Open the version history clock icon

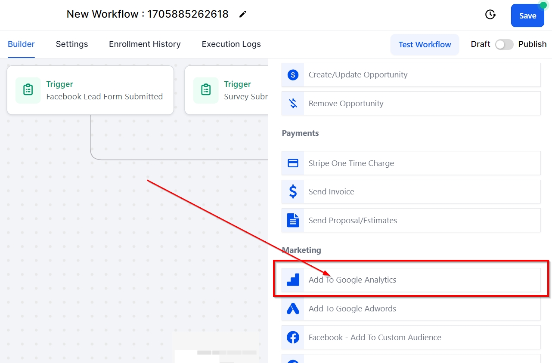point(490,15)
